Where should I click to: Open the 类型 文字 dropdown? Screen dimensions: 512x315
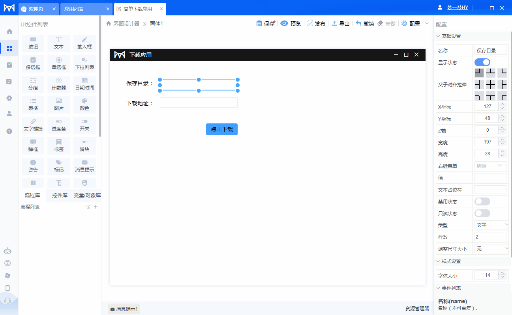click(x=491, y=225)
